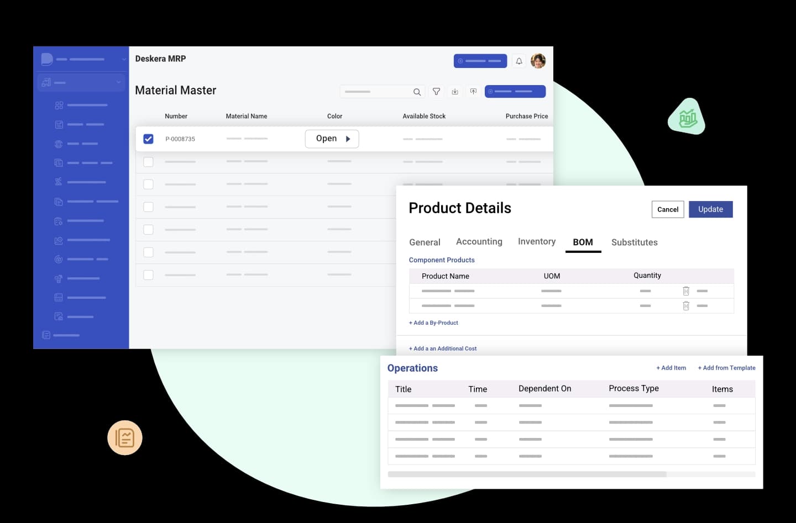The width and height of the screenshot is (796, 523).
Task: Click the upload/export icon in toolbar
Action: [473, 92]
